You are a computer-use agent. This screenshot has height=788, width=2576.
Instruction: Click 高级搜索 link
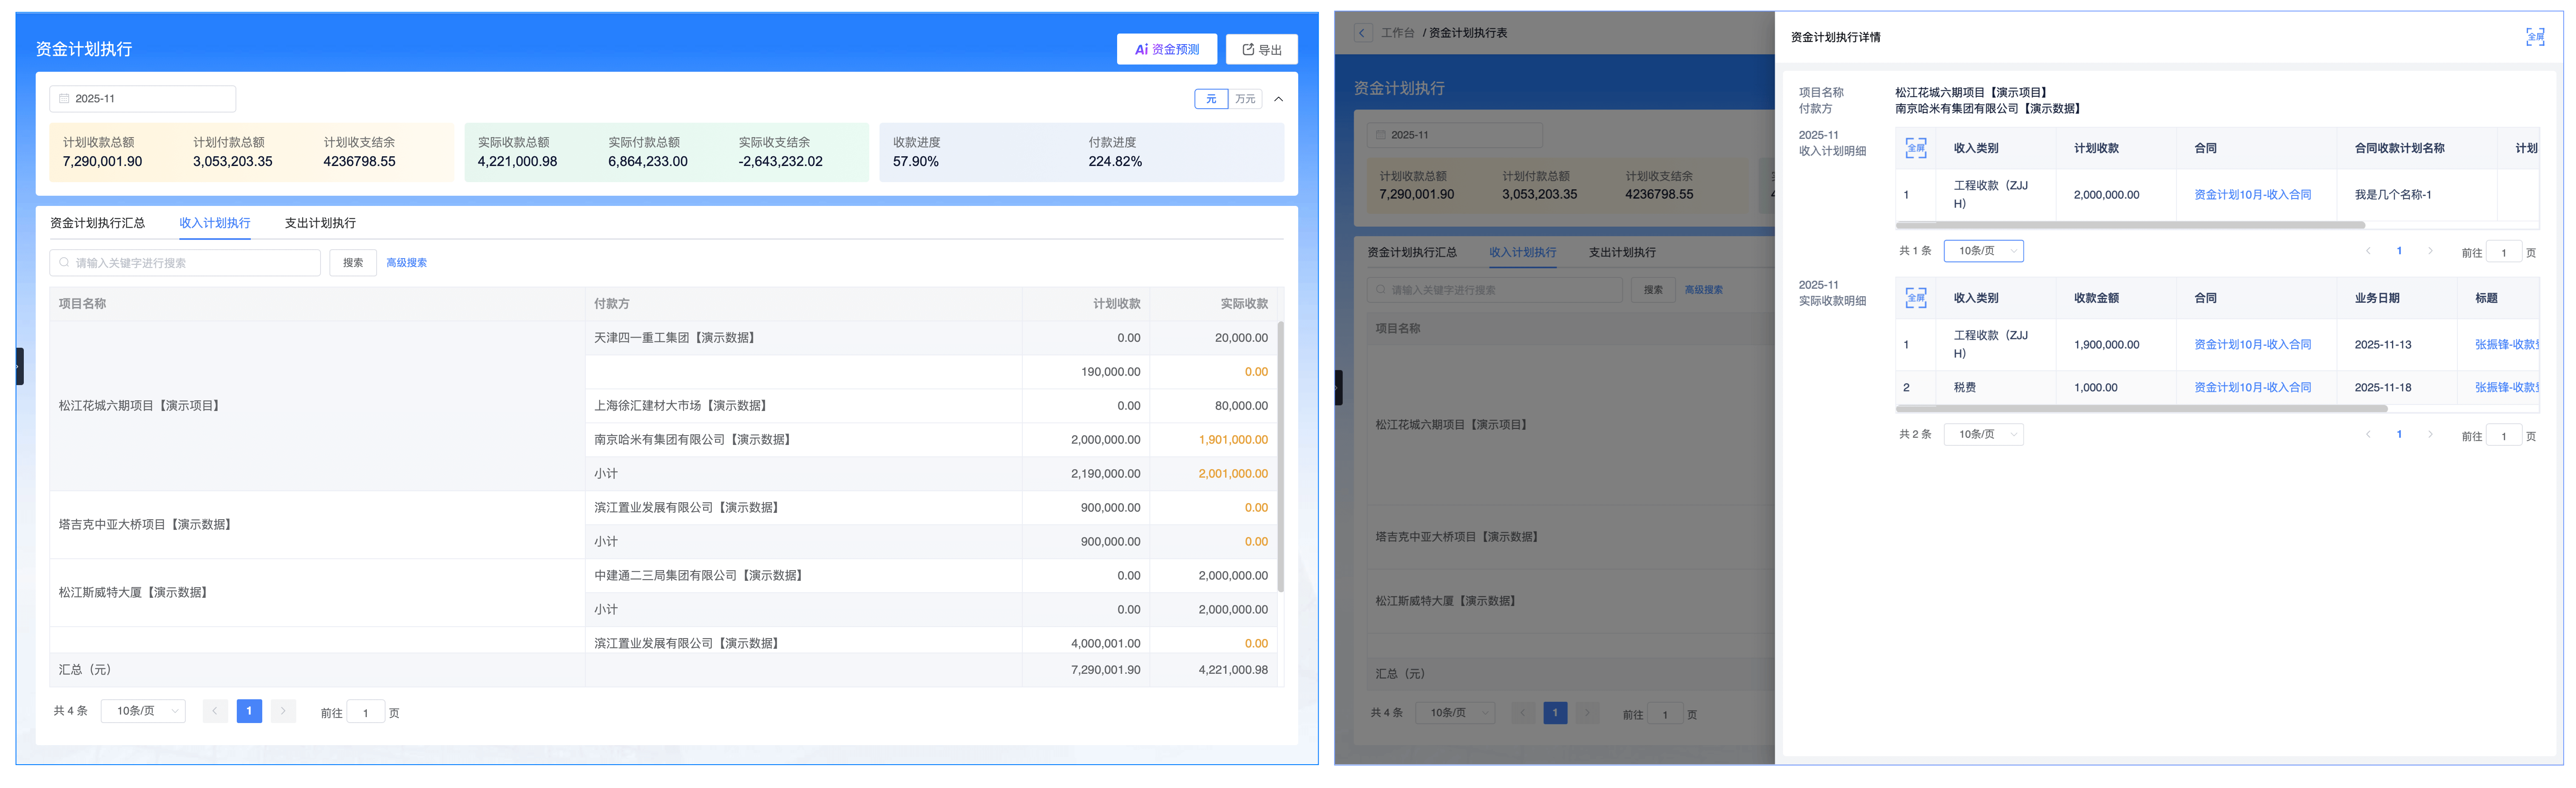click(406, 263)
